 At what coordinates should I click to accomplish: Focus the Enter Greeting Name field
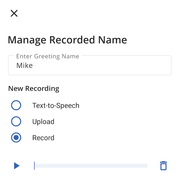(x=90, y=65)
